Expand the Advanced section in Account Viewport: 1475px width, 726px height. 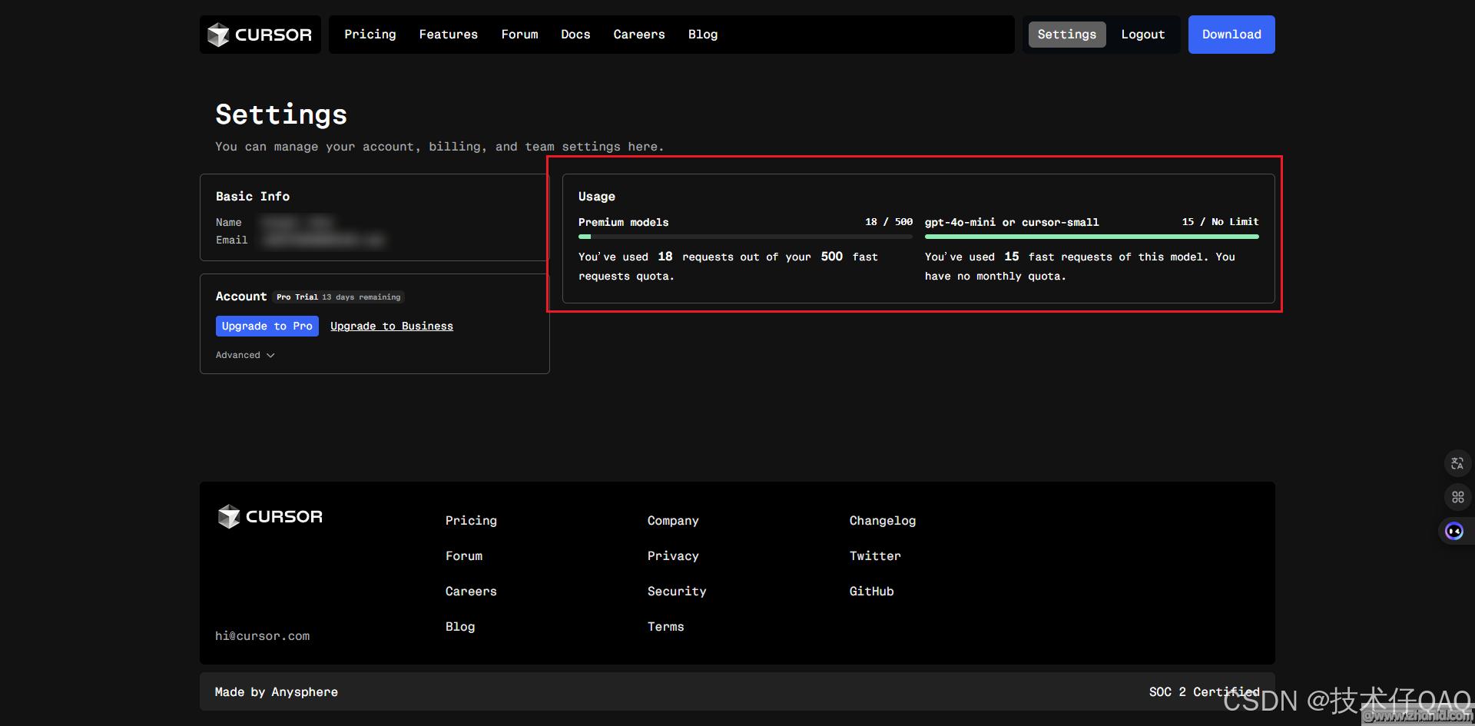(x=244, y=355)
